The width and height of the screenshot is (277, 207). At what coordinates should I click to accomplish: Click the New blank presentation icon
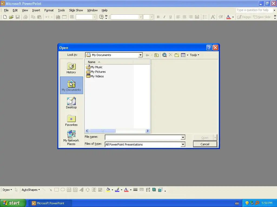click(x=5, y=17)
